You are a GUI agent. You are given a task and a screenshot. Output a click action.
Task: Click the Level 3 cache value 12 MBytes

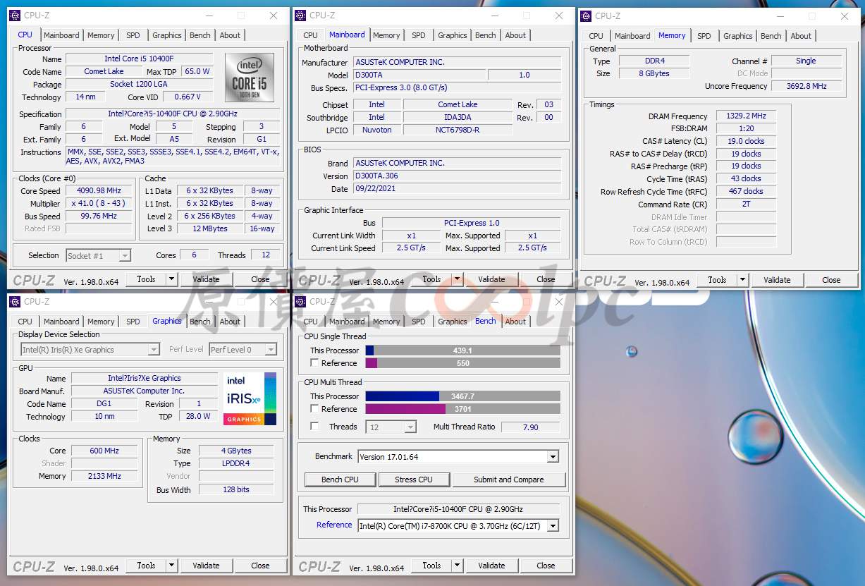[210, 229]
